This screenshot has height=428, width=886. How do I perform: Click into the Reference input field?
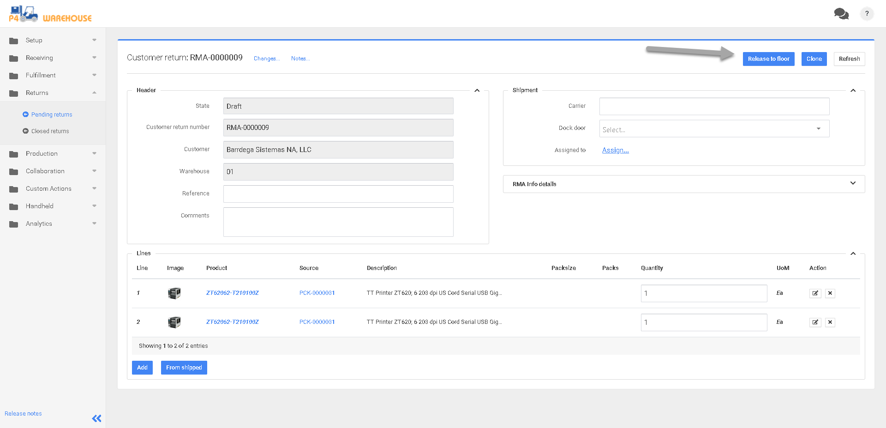point(338,194)
